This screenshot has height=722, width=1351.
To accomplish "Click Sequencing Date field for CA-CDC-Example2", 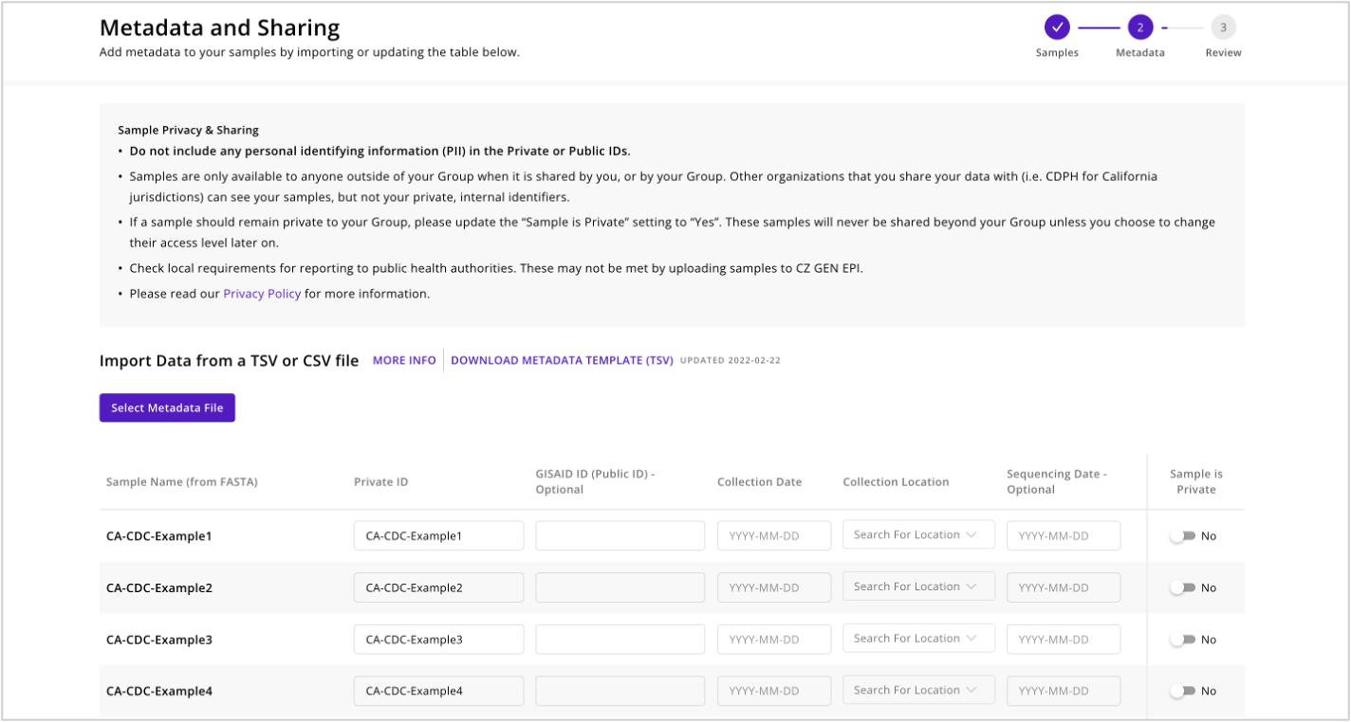I will point(1064,587).
